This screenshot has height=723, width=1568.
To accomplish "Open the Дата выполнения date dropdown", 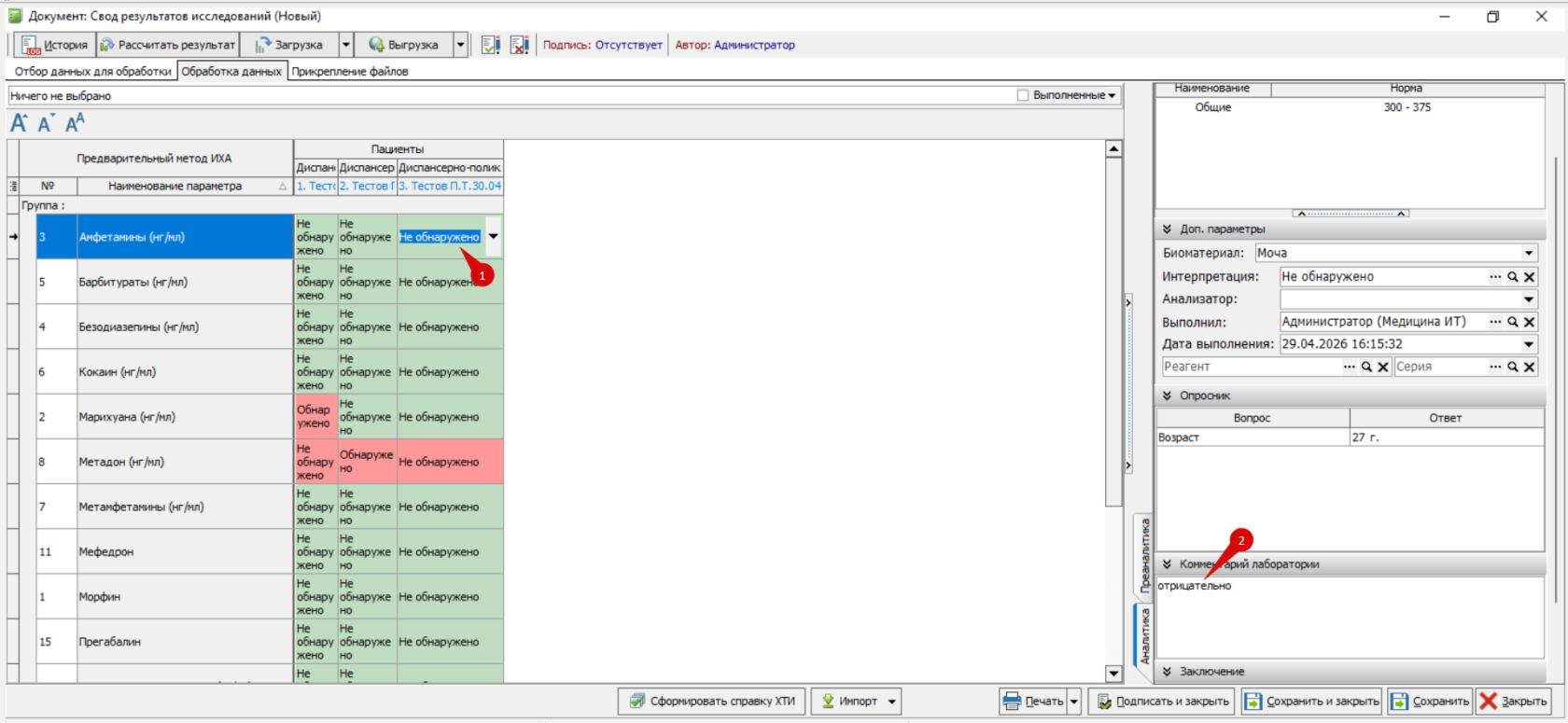I will pyautogui.click(x=1529, y=344).
